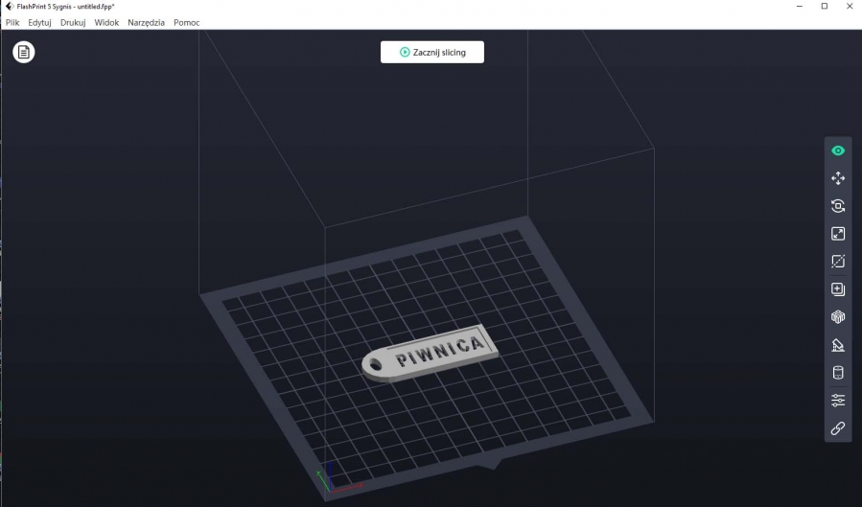Open the Edytuj menu

click(39, 22)
